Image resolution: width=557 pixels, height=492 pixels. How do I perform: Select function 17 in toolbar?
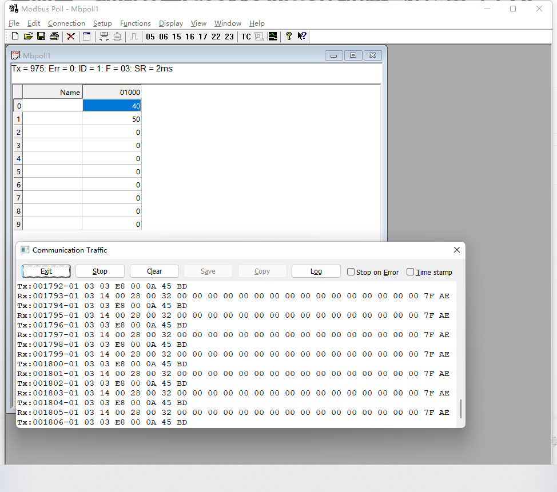tap(203, 37)
